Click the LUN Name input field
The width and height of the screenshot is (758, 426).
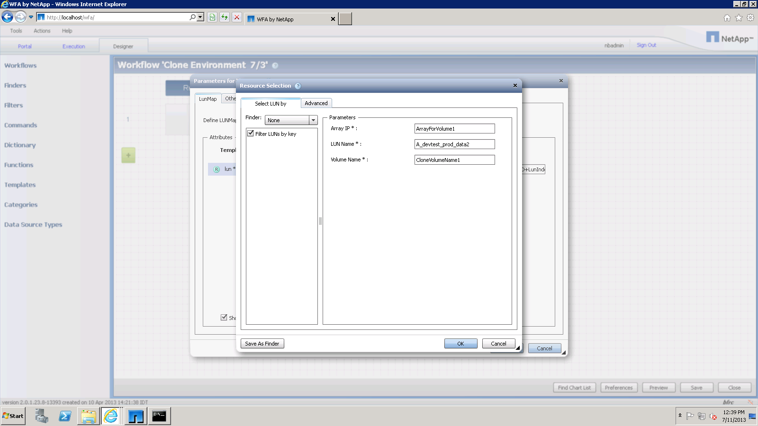click(x=454, y=144)
